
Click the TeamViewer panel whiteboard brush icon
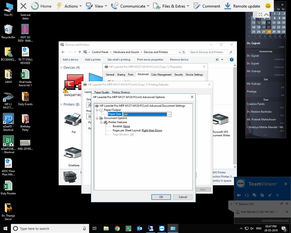(270, 195)
